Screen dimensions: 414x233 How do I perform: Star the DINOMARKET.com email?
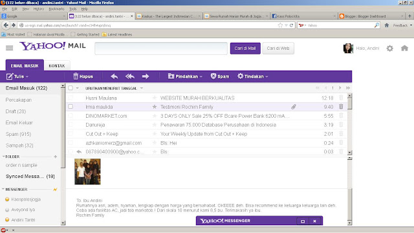[155, 116]
